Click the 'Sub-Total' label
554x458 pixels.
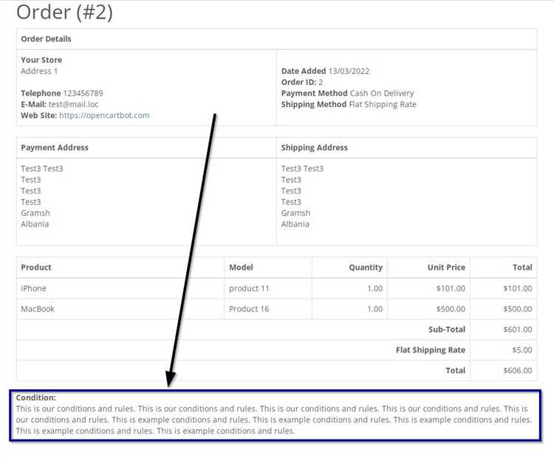coord(447,329)
